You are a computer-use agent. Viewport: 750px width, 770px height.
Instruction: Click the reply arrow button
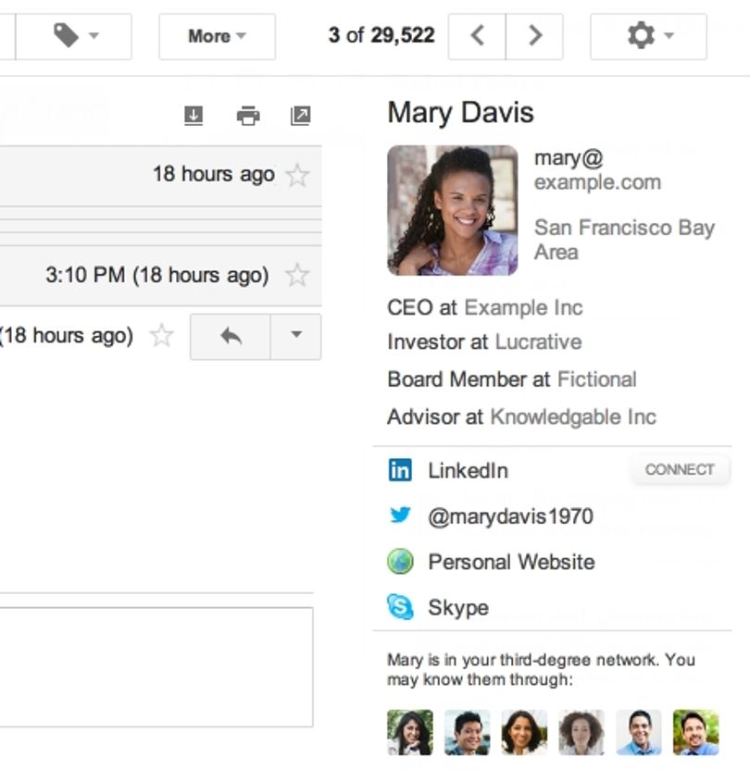coord(231,337)
